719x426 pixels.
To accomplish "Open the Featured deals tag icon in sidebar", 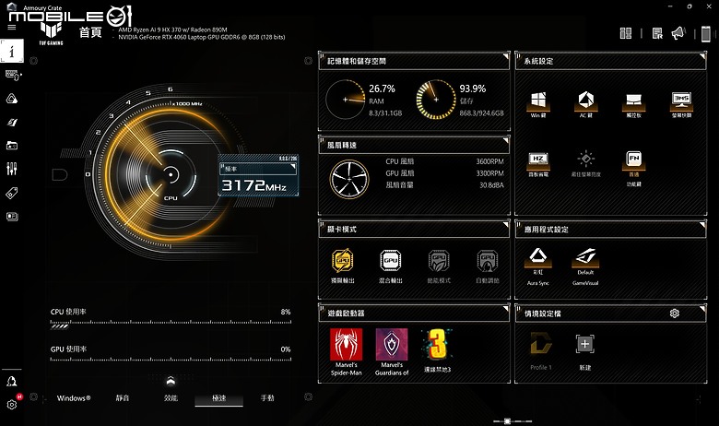I will 12,193.
